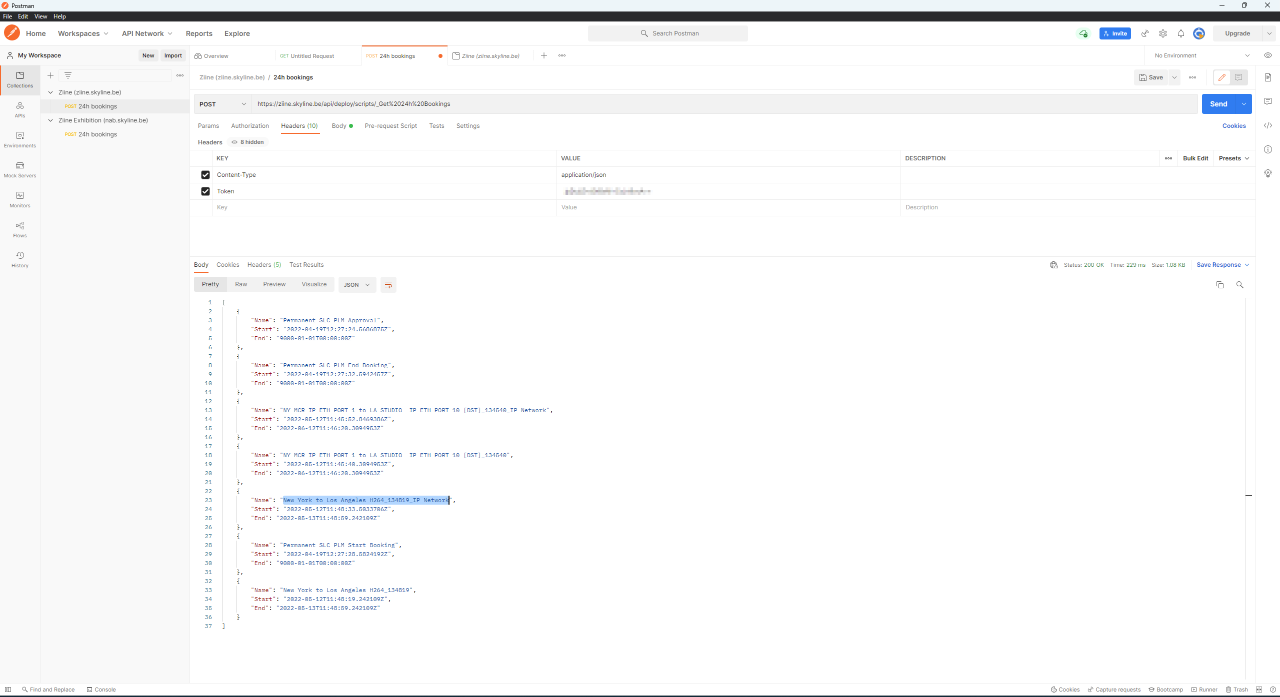Screen dimensions: 1280x697
Task: Click the Send button
Action: pyautogui.click(x=1218, y=104)
